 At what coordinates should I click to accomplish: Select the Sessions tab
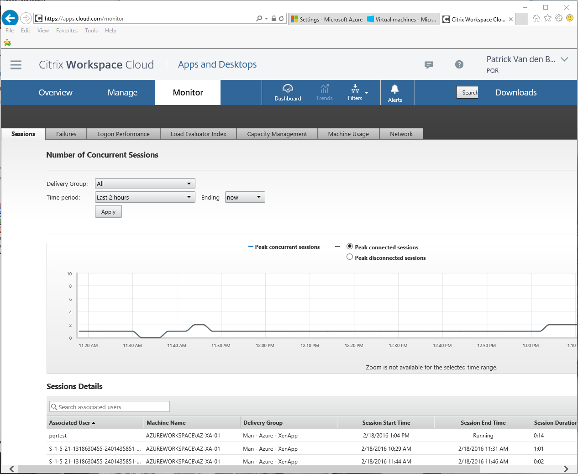pyautogui.click(x=23, y=134)
